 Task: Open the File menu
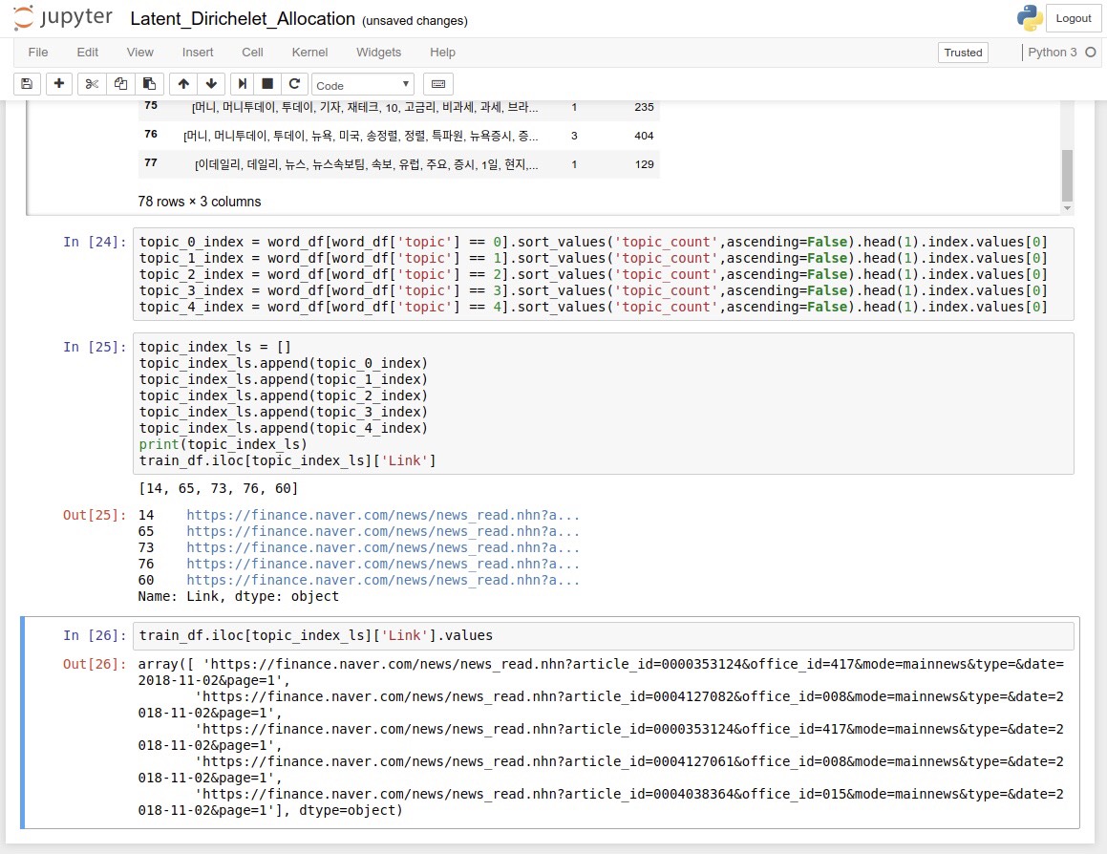coord(38,53)
